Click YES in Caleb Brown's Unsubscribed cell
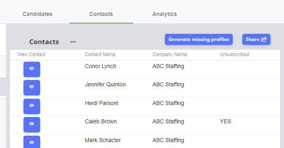 pyautogui.click(x=225, y=121)
